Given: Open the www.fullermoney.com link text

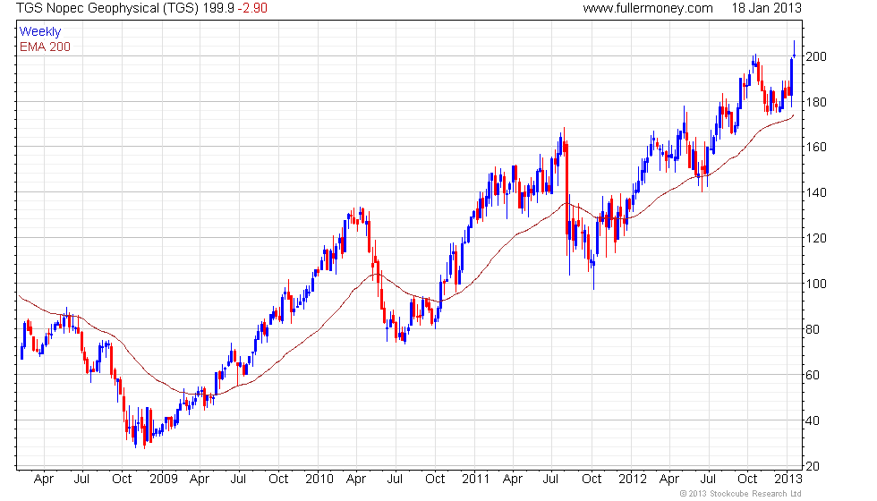Looking at the screenshot, I should coord(648,8).
